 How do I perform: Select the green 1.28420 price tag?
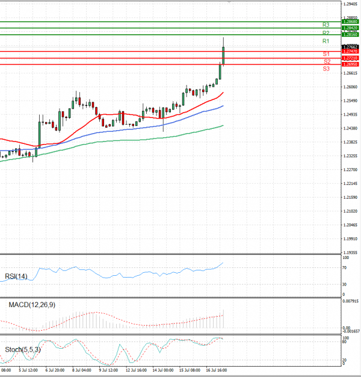coord(350,28)
